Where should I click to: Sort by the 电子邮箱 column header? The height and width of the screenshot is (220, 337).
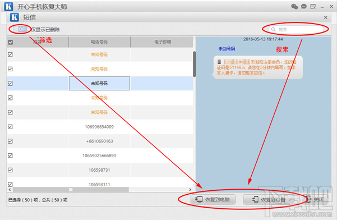pyautogui.click(x=163, y=42)
